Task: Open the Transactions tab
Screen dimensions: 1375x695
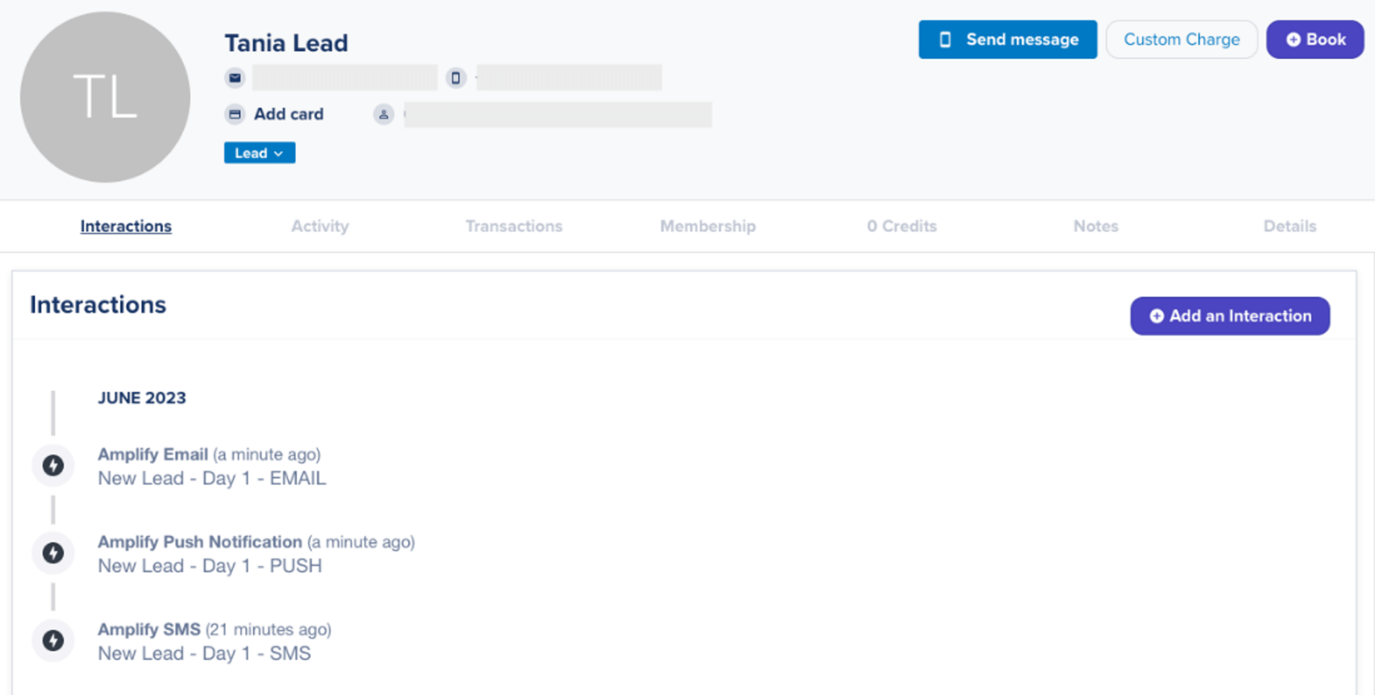Action: pos(514,226)
